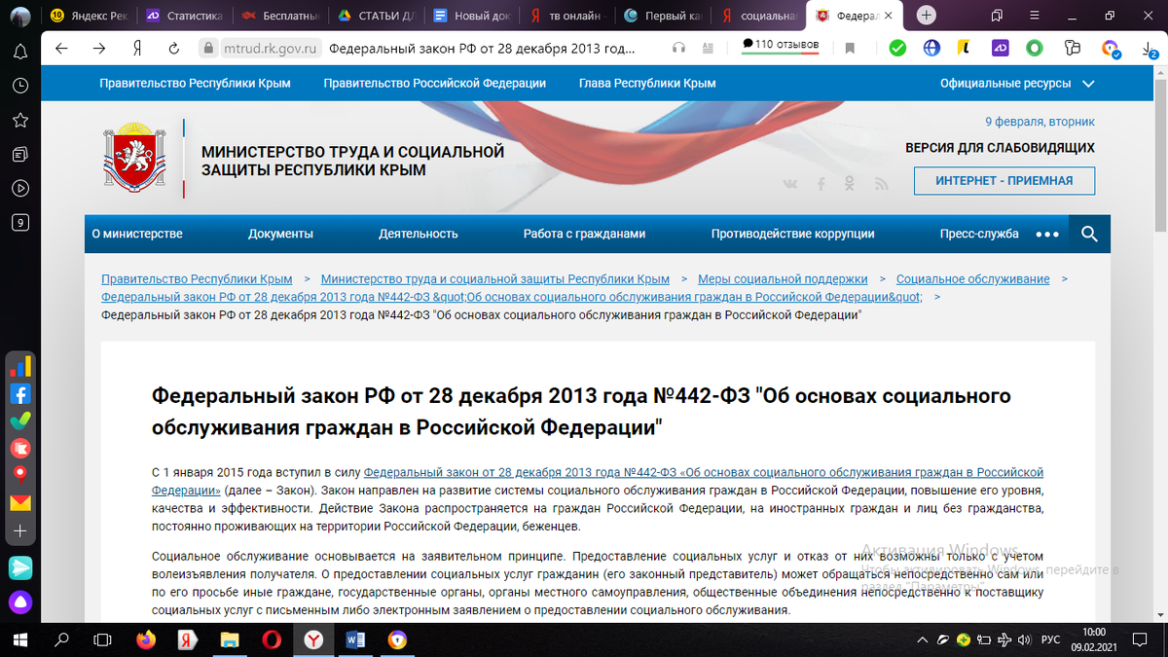Open Yandex home 'Я' button in toolbar
The width and height of the screenshot is (1168, 657).
click(137, 49)
